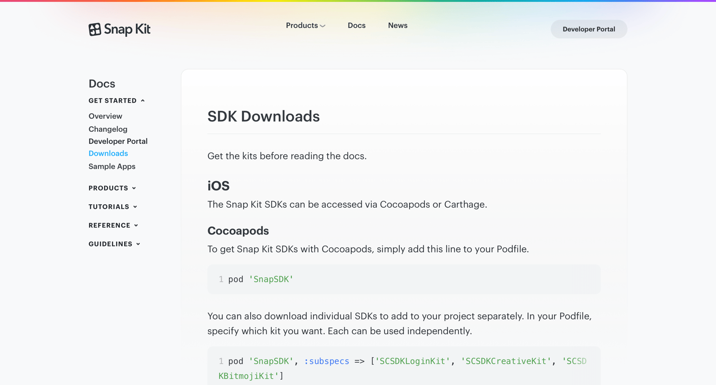Click the pod 'SnapSDK' single-line code block
The image size is (716, 385).
tap(404, 280)
